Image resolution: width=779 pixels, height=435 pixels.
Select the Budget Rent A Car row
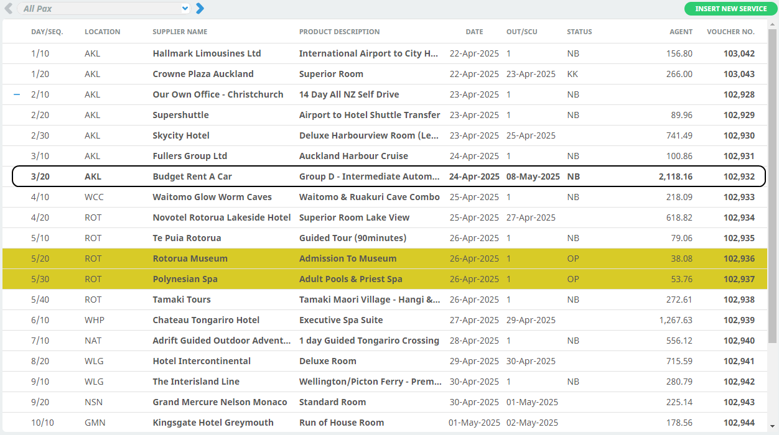click(192, 176)
